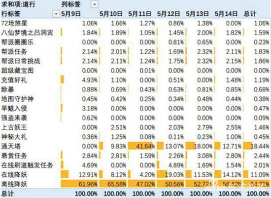Select the 在线刷道触发任务 row label
Screen dimensions: 271x198
(27, 165)
